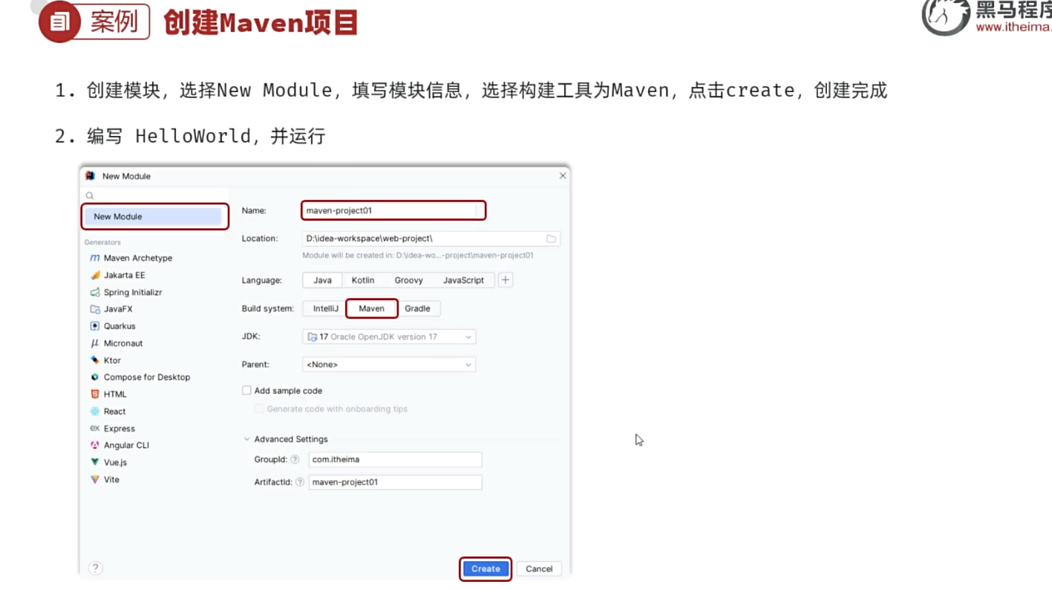Select Kotlin as the language
Image resolution: width=1052 pixels, height=590 pixels.
point(363,280)
